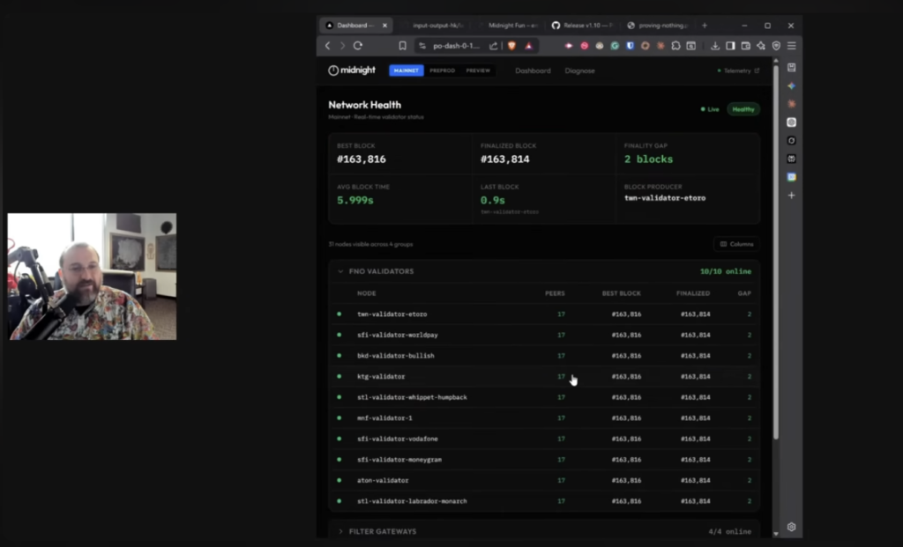Viewport: 903px width, 547px height.
Task: Switch network to PREPROD
Action: pos(442,70)
